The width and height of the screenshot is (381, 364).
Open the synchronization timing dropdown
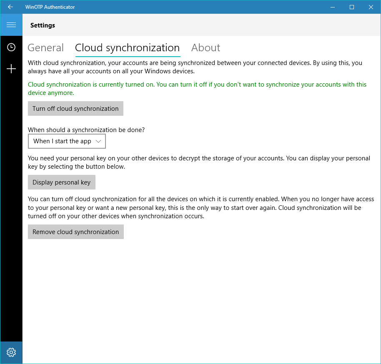pyautogui.click(x=67, y=141)
